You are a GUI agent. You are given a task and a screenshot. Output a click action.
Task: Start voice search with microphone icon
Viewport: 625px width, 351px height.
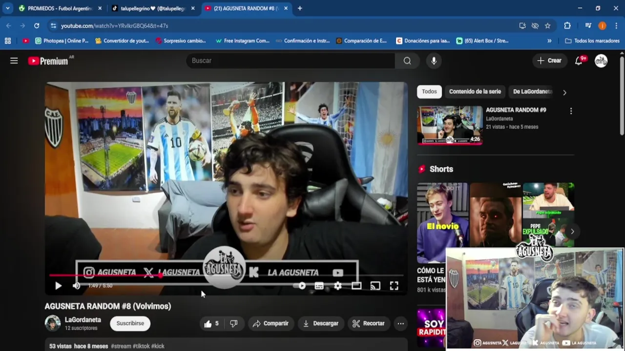click(x=434, y=60)
